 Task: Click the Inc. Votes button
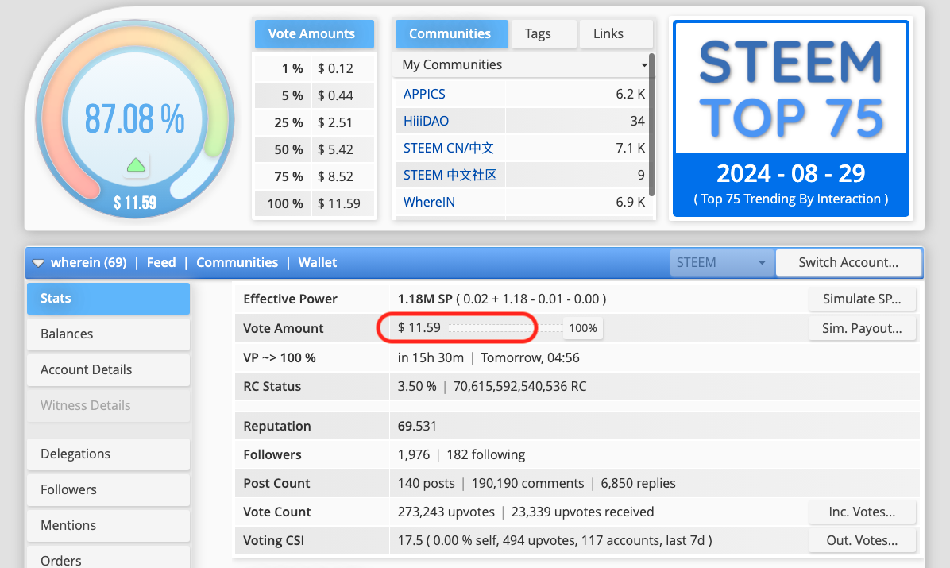tap(862, 512)
